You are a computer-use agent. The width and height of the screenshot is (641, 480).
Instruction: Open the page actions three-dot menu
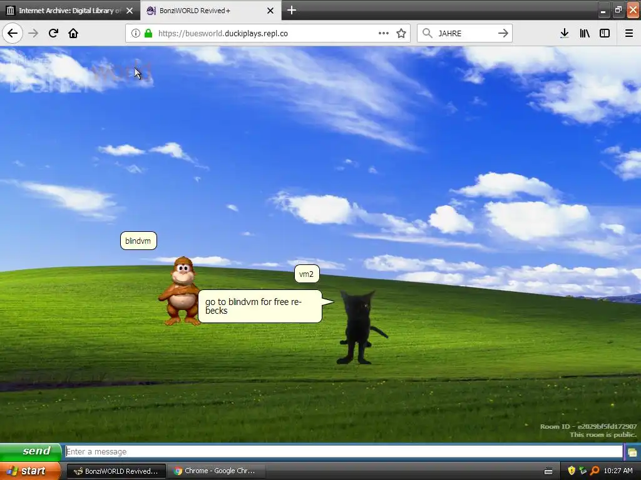pyautogui.click(x=384, y=33)
